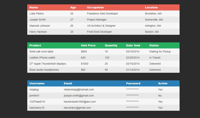Click the masked password for jsmith41

point(132,95)
